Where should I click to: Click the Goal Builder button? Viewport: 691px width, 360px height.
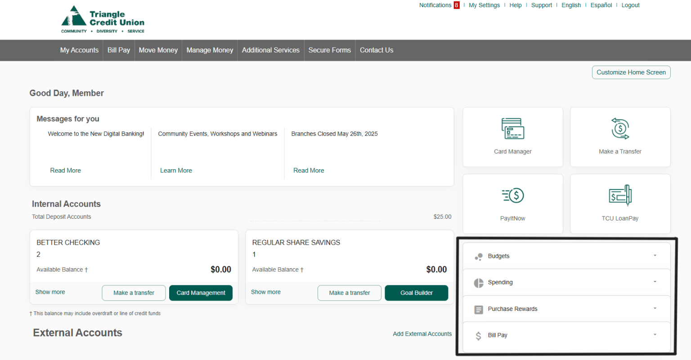tap(416, 292)
